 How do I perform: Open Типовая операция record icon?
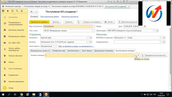(x=138, y=55)
